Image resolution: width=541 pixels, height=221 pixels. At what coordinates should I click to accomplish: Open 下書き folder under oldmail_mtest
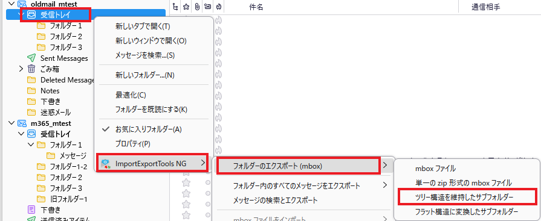50,101
